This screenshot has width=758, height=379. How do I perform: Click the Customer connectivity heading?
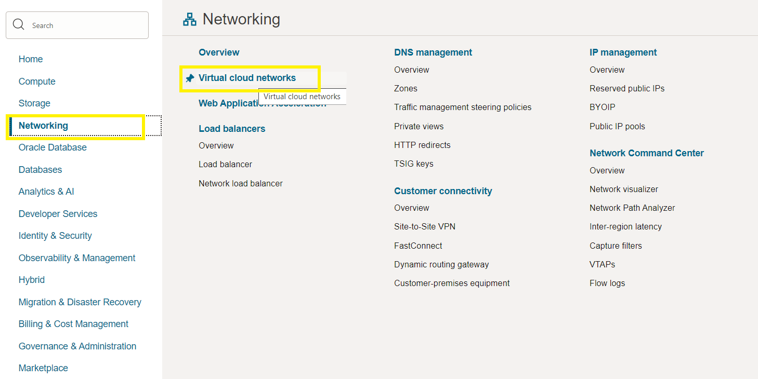click(443, 191)
